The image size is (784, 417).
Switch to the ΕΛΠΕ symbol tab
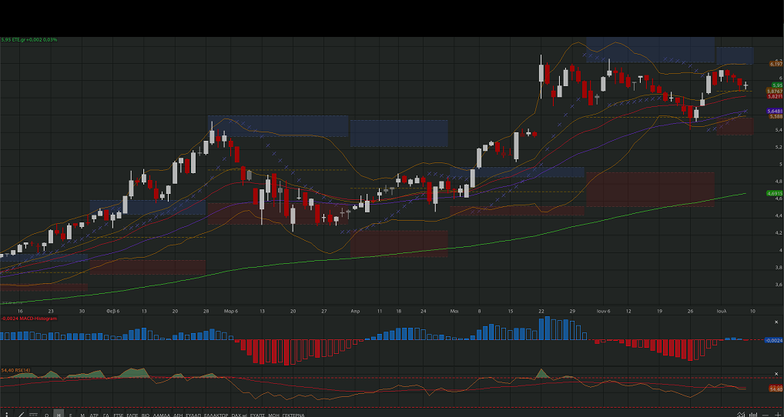pyautogui.click(x=132, y=415)
